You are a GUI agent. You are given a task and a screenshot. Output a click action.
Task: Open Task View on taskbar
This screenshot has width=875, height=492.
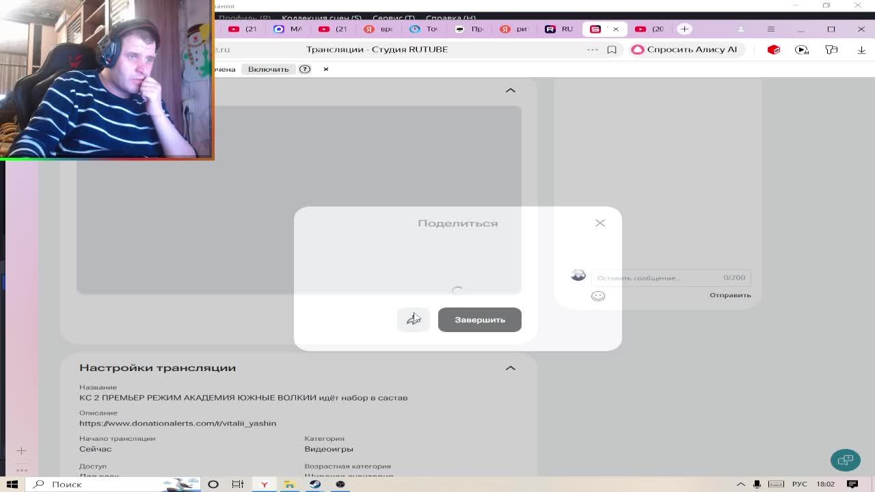coord(238,484)
